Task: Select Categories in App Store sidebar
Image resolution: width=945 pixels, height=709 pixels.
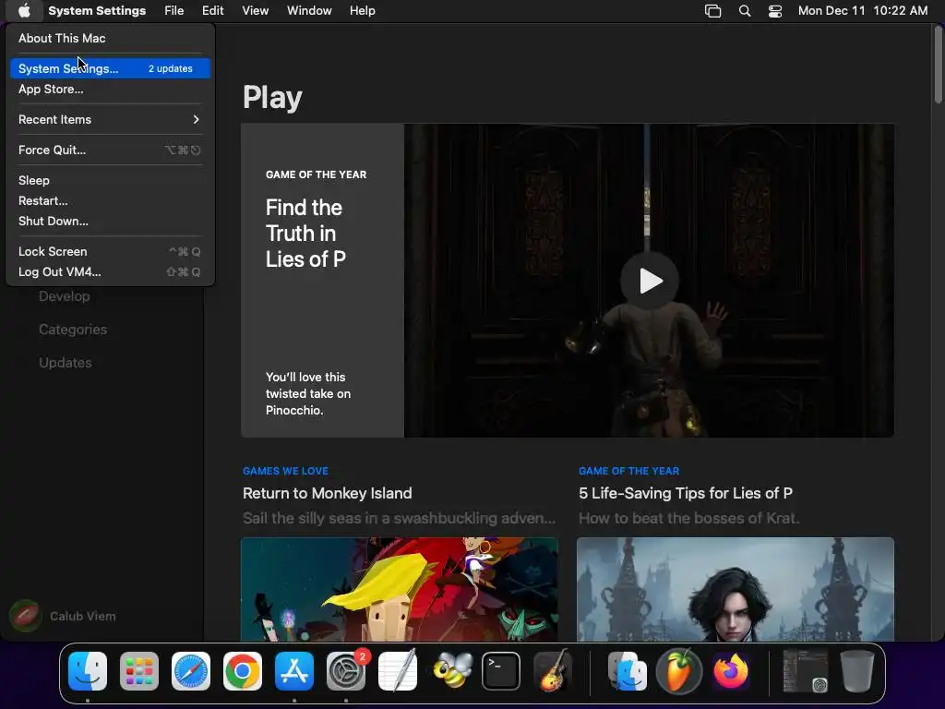Action: 73,330
